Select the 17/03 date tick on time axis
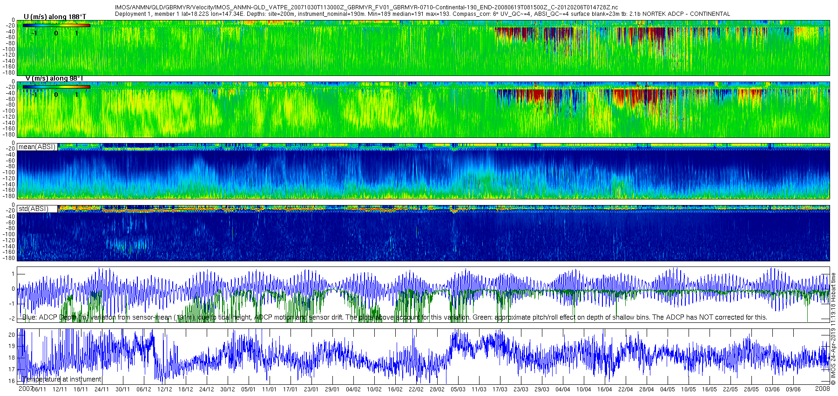This screenshot has width=838, height=396. (x=500, y=389)
